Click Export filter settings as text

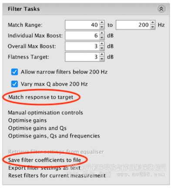tap(44, 168)
